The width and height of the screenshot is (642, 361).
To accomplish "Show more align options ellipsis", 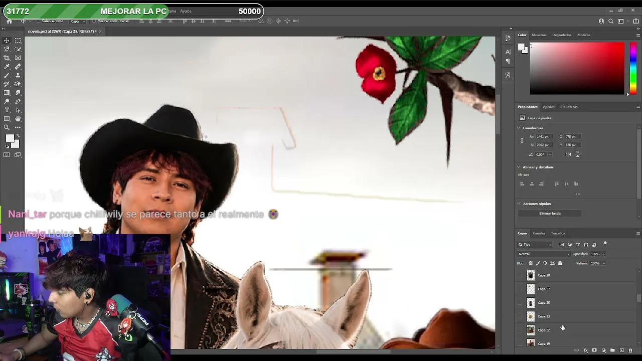I will tap(578, 194).
